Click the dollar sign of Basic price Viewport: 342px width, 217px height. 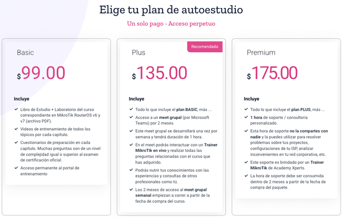(x=19, y=76)
